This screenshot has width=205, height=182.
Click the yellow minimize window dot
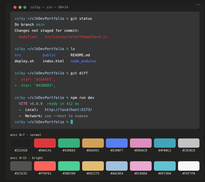[20, 7]
